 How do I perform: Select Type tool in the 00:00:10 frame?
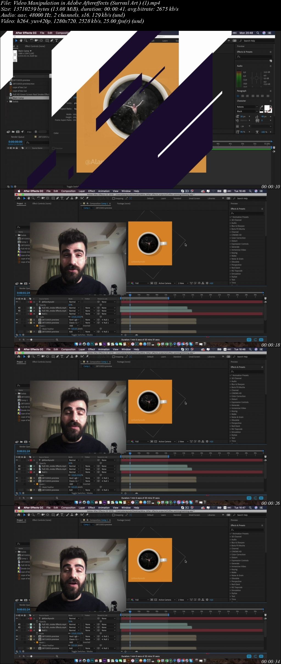coord(57,40)
